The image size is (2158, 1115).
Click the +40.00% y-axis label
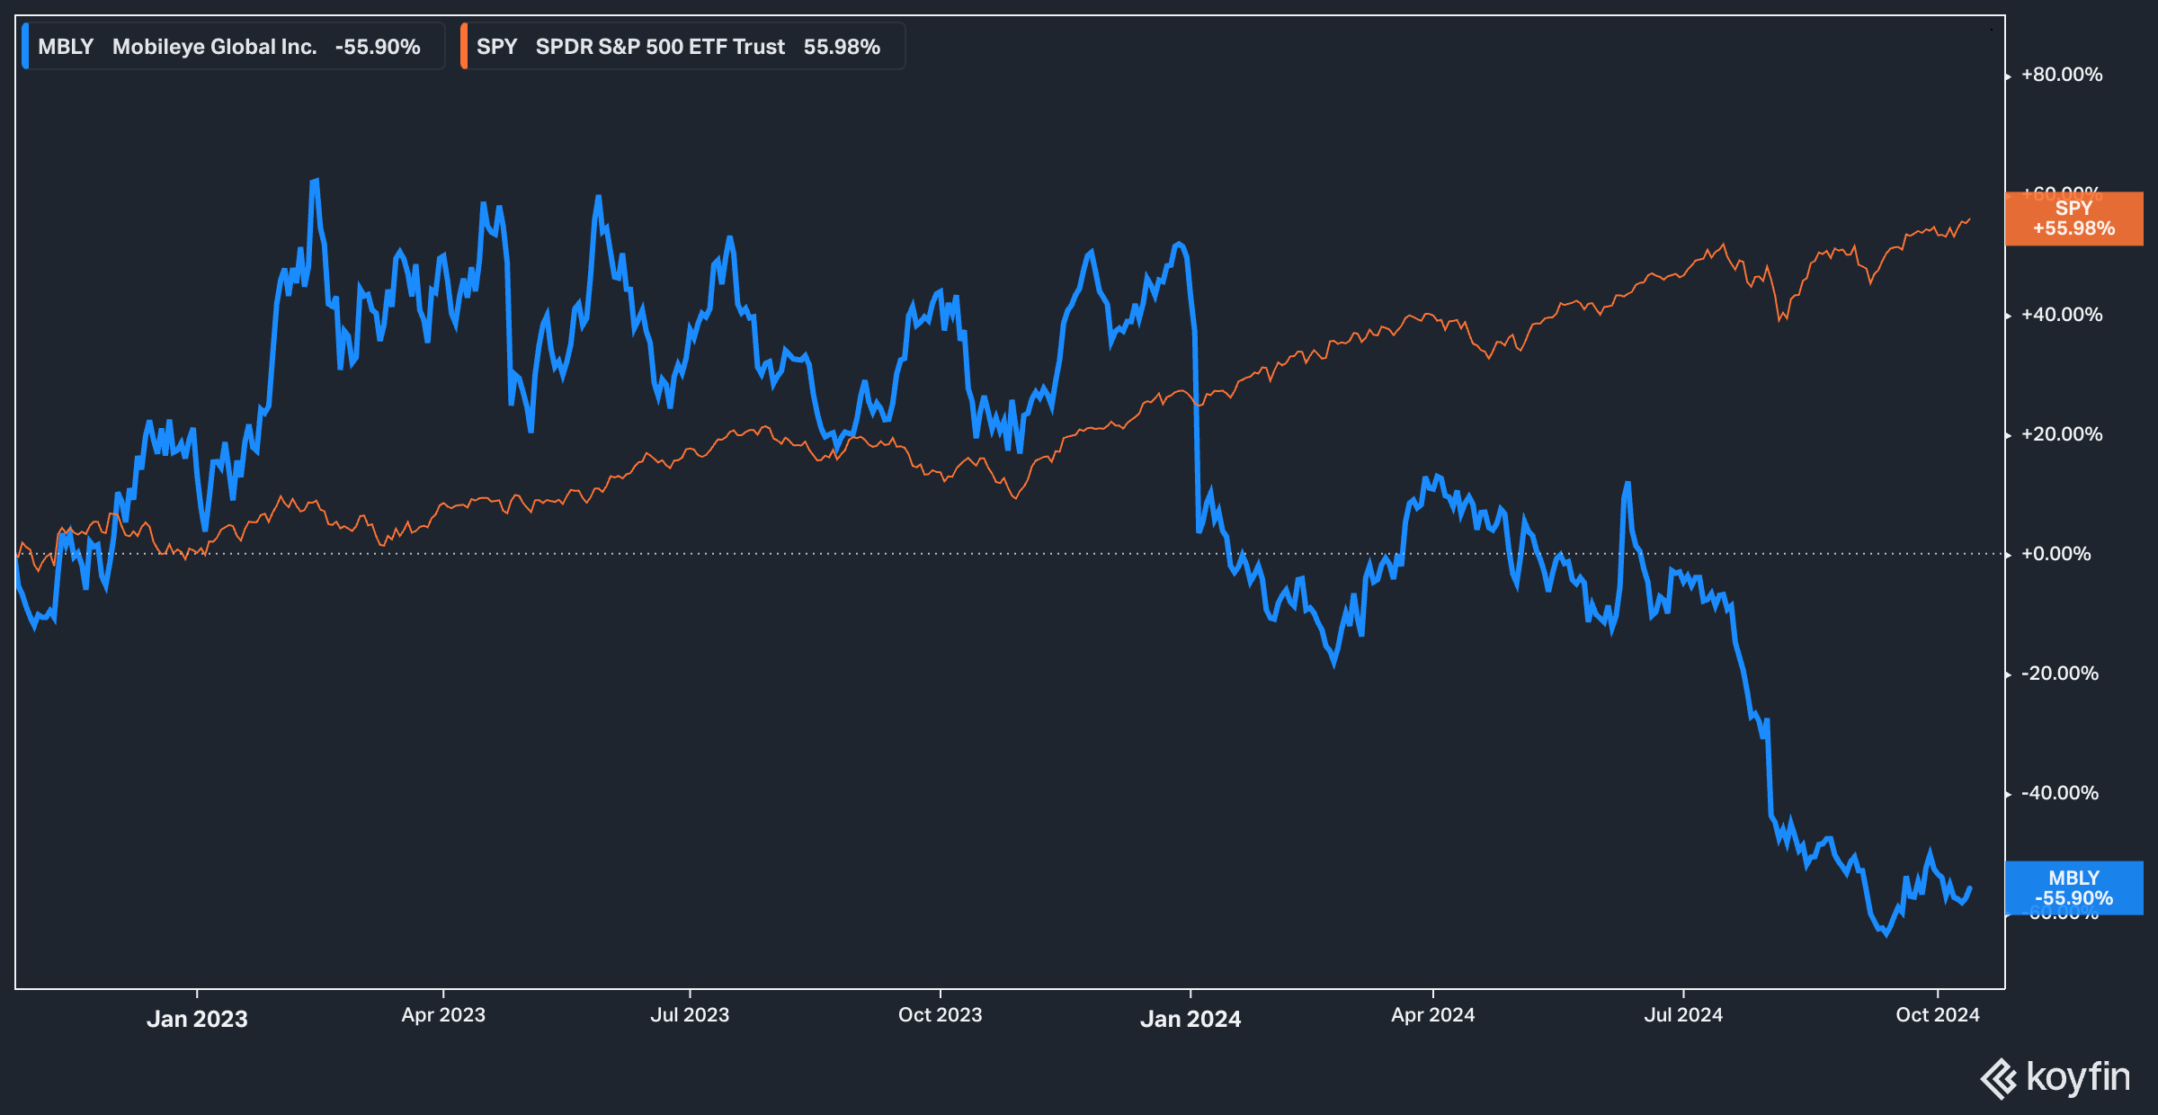[x=2062, y=315]
